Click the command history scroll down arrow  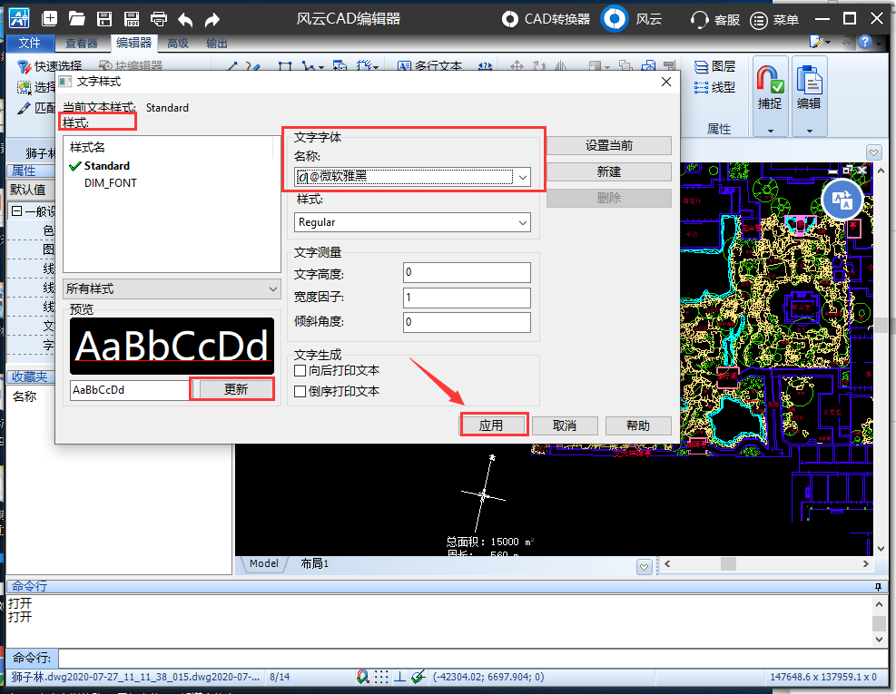pyautogui.click(x=880, y=640)
